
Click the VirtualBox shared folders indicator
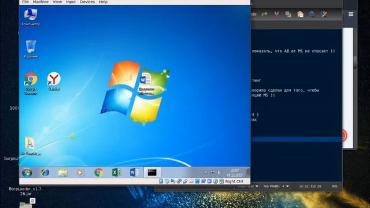click(x=191, y=181)
